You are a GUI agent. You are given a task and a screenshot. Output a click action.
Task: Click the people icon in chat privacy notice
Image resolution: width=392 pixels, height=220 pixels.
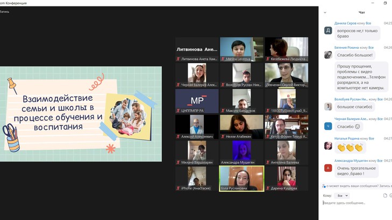click(324, 186)
